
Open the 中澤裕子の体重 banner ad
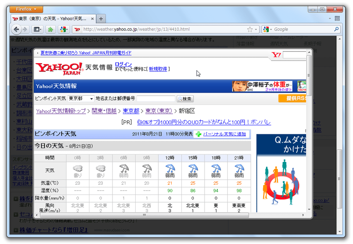262,86
